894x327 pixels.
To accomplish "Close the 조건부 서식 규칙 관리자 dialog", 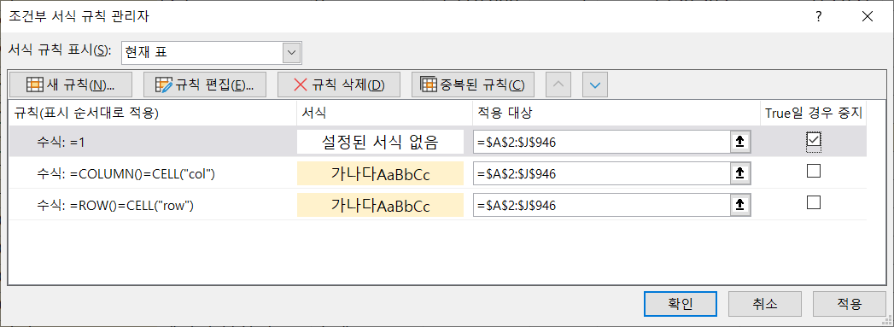I will coord(868,16).
